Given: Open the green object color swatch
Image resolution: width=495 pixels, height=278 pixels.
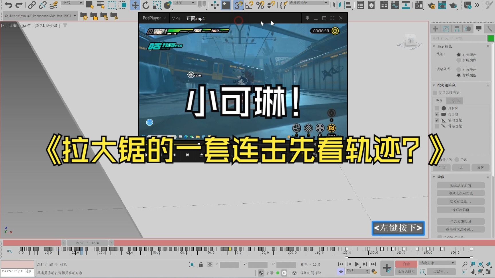Looking at the screenshot, I should click(x=491, y=38).
